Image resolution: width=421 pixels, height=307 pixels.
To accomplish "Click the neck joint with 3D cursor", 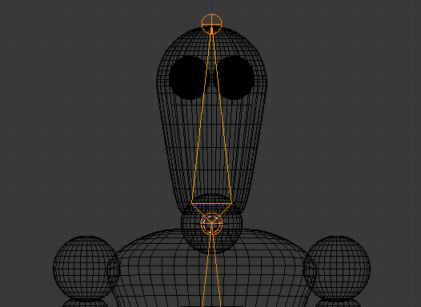I will click(x=211, y=223).
